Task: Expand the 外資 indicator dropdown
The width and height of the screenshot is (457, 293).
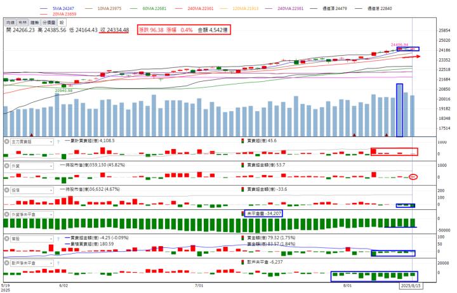Action: pos(32,166)
